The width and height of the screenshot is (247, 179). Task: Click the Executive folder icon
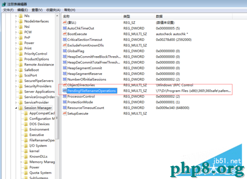pyautogui.click(x=26, y=135)
